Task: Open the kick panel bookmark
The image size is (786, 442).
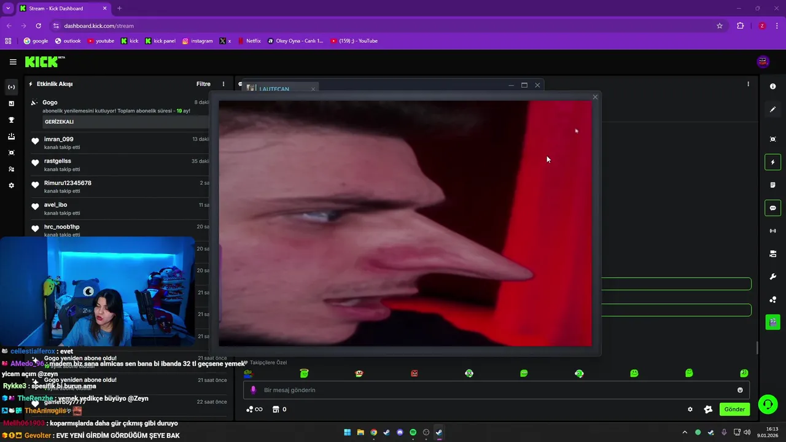Action: (x=160, y=41)
